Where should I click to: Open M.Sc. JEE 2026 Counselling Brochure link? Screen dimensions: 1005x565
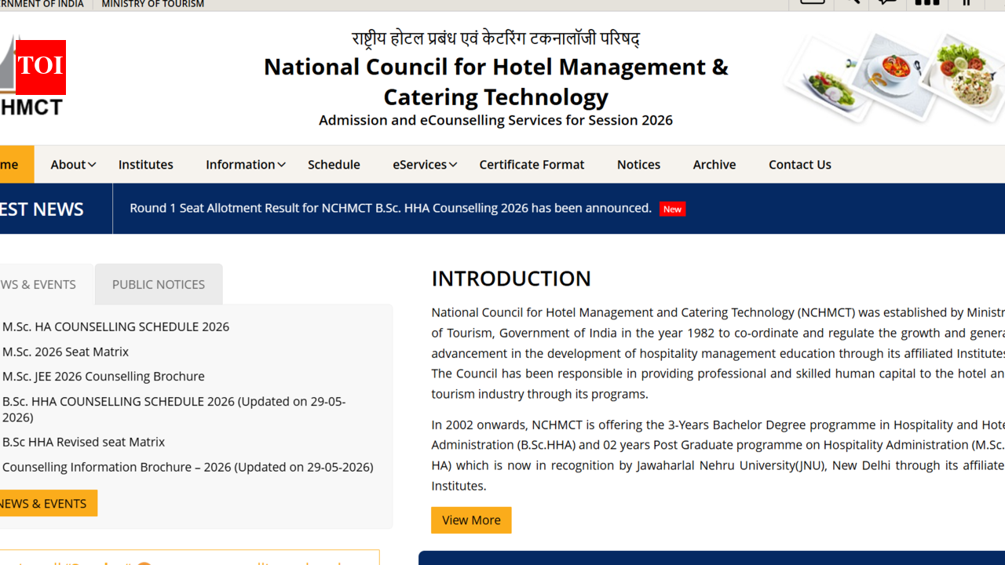click(x=104, y=376)
